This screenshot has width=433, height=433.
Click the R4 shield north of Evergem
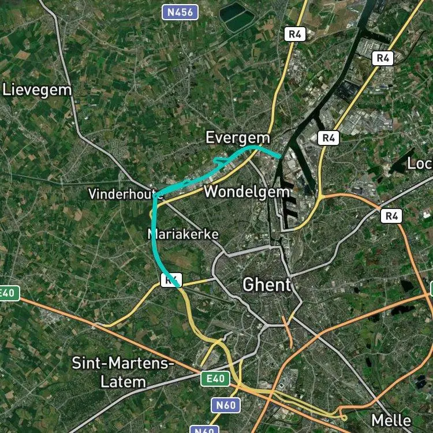pyautogui.click(x=295, y=34)
